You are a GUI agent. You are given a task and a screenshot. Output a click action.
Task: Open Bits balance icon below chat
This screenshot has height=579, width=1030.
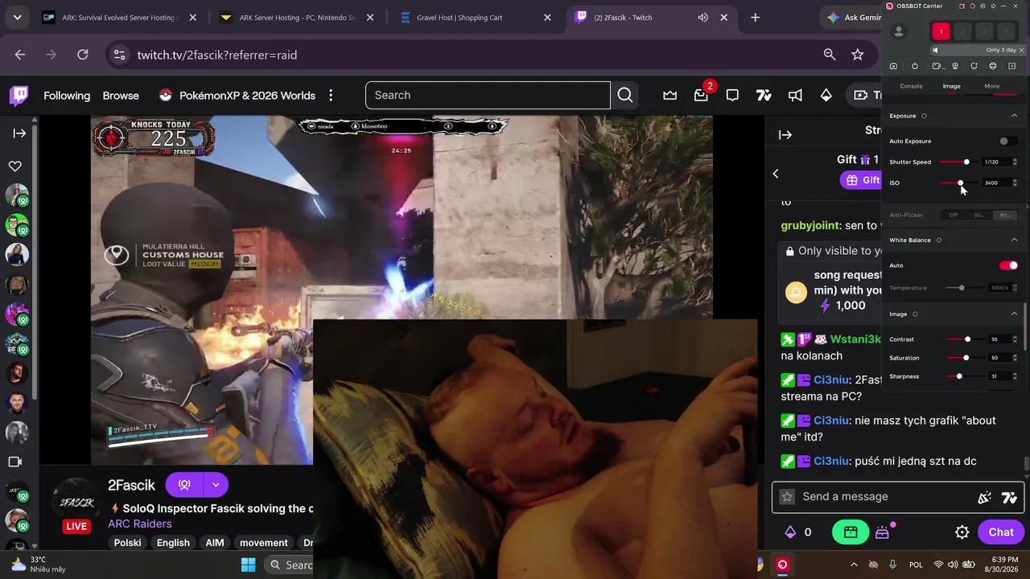tap(790, 532)
